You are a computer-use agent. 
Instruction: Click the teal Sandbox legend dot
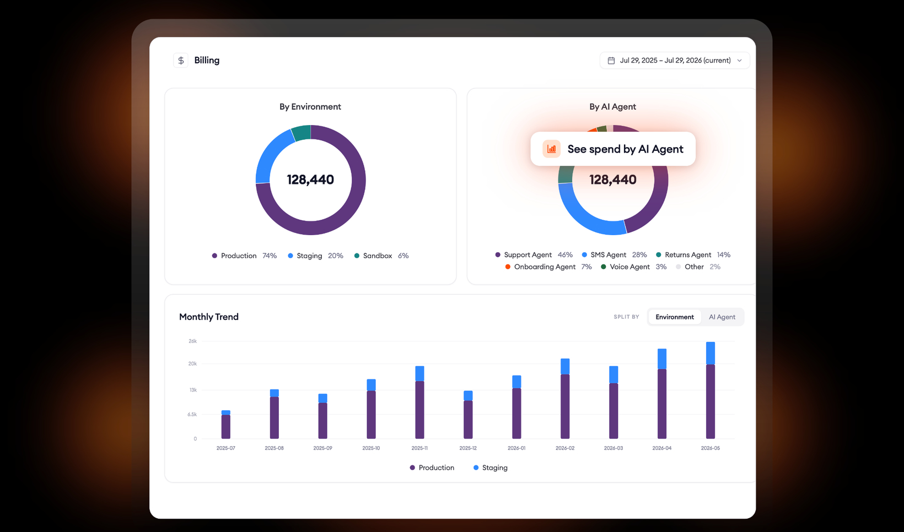point(357,256)
